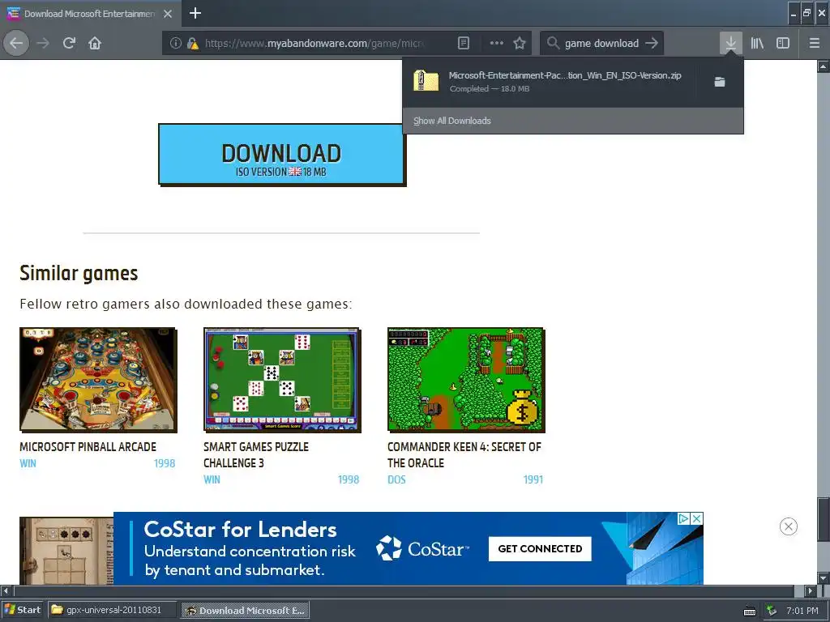Screen dimensions: 830x622
Task: Click the CoStar for Lenders ad headline
Action: (x=240, y=530)
